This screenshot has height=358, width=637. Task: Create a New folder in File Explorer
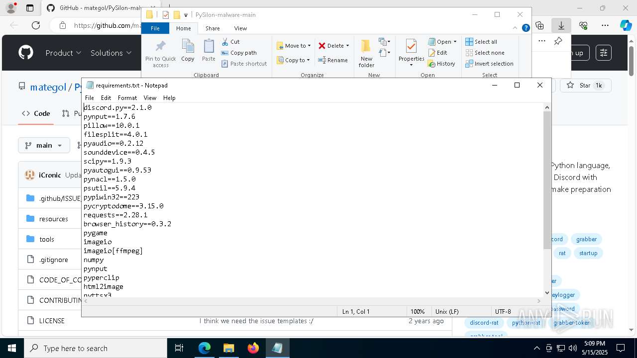coord(366,53)
